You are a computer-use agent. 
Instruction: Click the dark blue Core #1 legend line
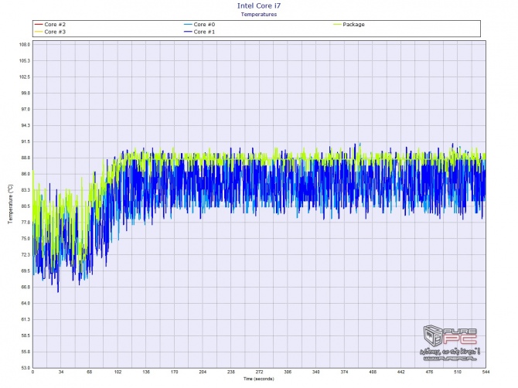[188, 32]
